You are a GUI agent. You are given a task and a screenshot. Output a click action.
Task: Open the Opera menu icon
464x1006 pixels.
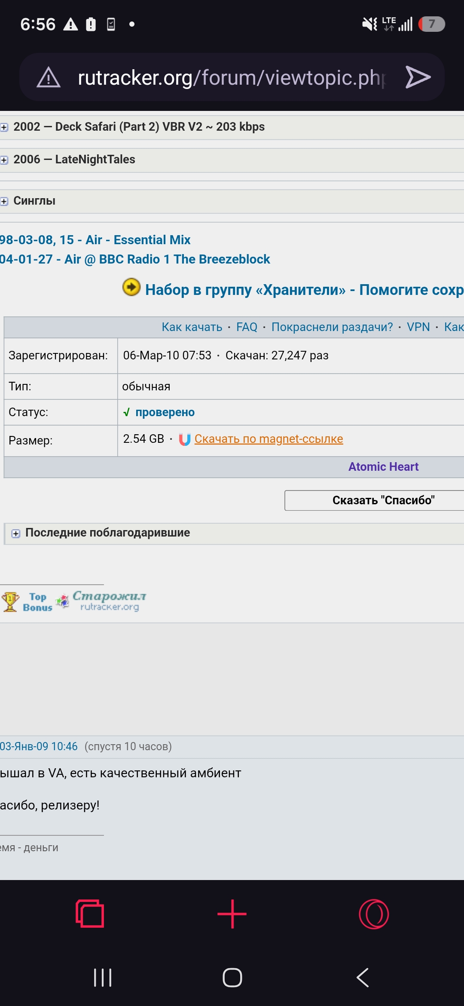tap(374, 914)
